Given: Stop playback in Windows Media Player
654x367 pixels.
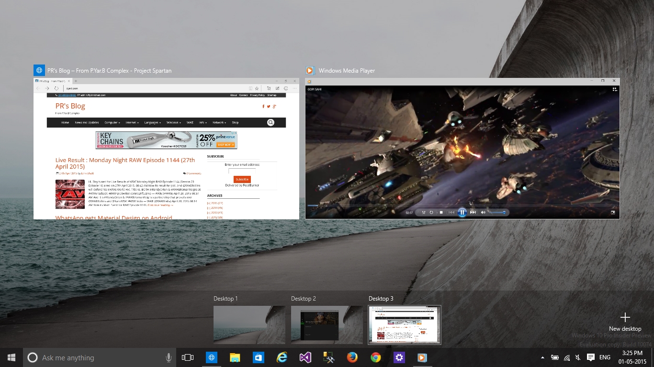Looking at the screenshot, I should pos(441,212).
